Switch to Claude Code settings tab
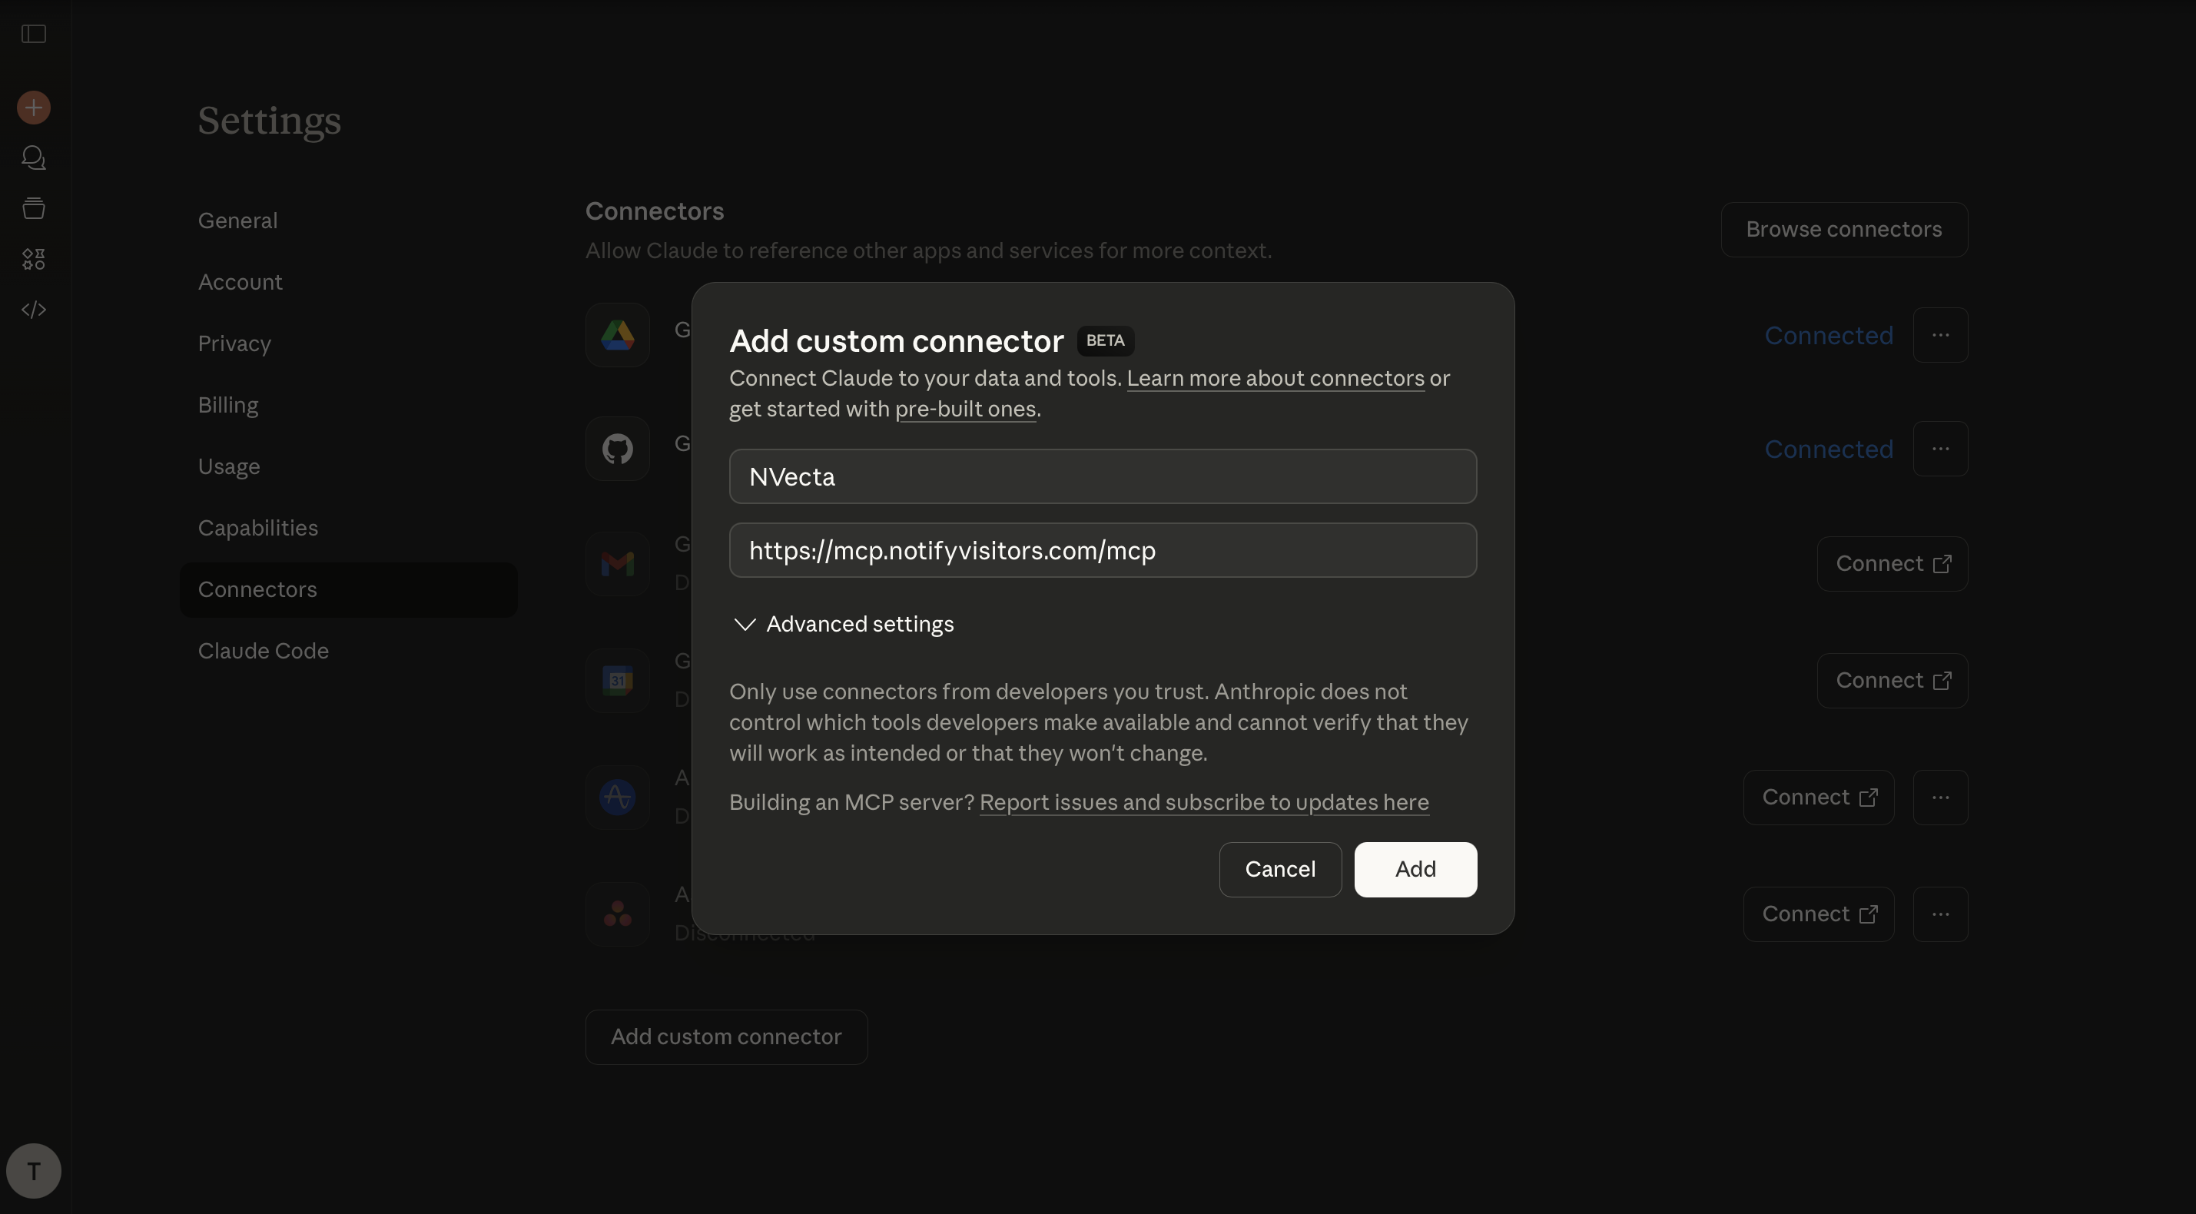 point(264,651)
